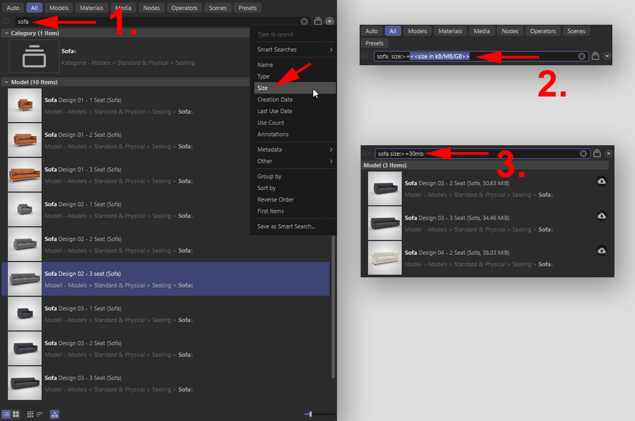
Task: Click the collapse sidebar icon left of the sofa search
Action: click(x=6, y=22)
